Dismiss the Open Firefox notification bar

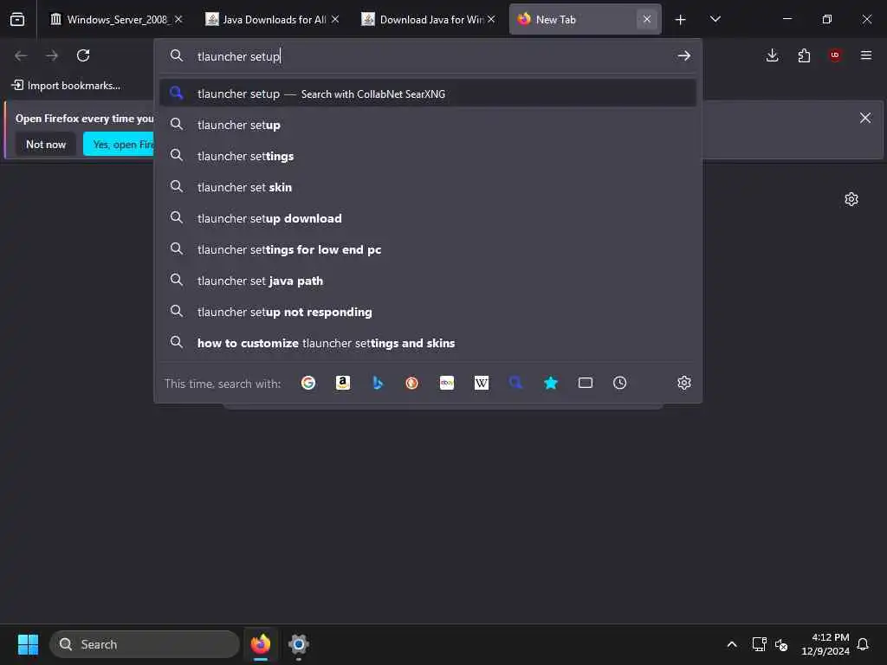pos(865,118)
